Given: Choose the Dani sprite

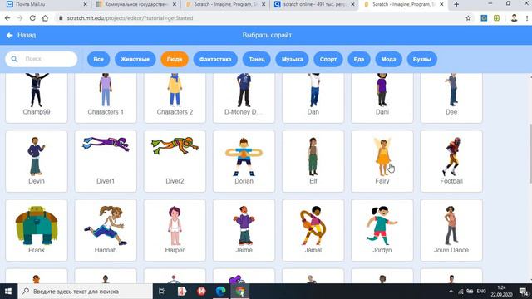Looking at the screenshot, I should click(382, 98).
